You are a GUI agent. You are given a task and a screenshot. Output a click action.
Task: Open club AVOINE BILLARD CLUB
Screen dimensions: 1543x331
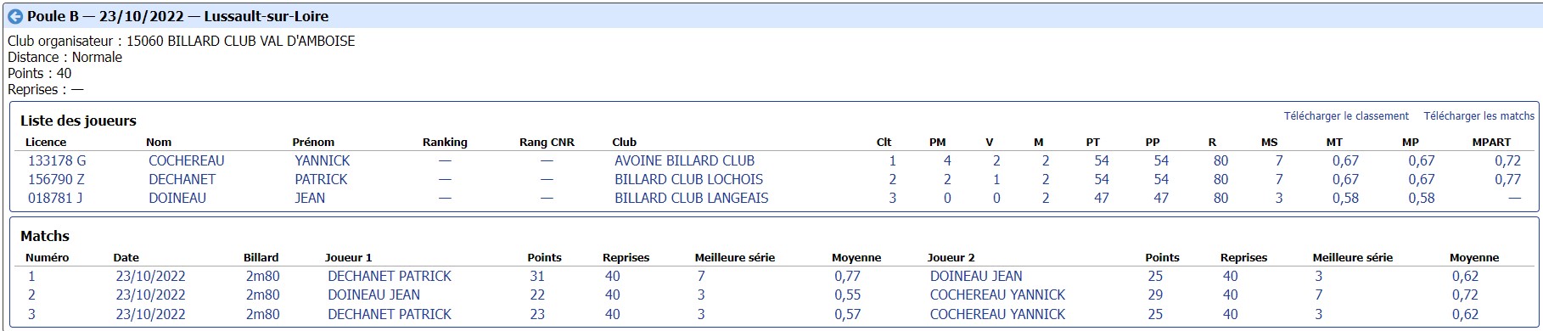coord(684,160)
